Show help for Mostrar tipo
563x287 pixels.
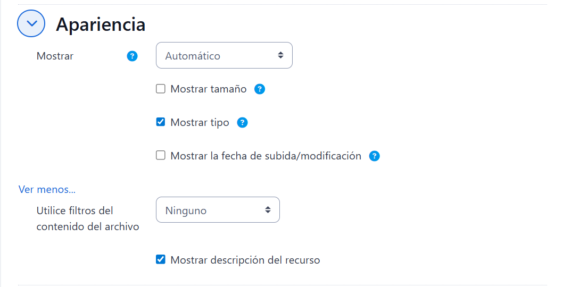(242, 123)
